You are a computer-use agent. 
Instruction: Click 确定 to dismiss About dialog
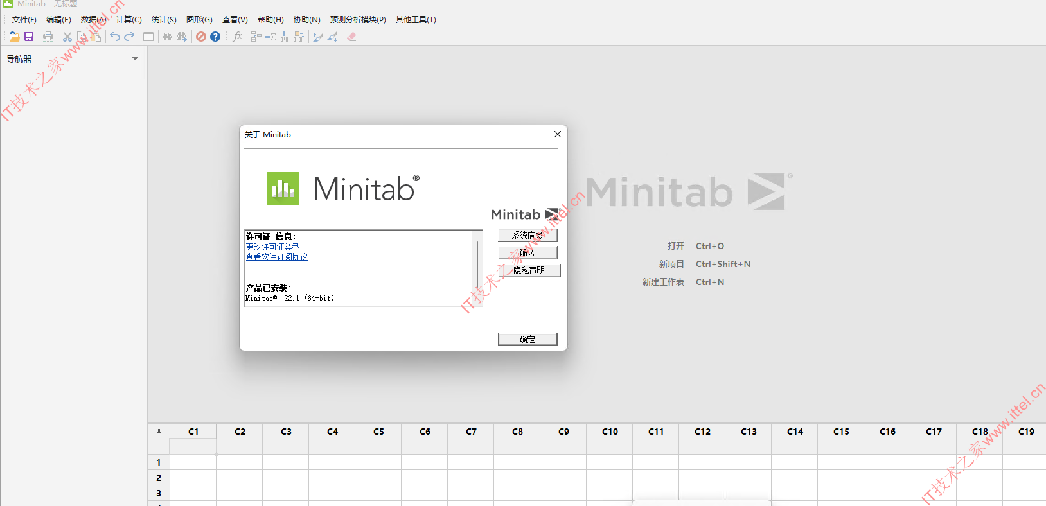click(x=527, y=339)
